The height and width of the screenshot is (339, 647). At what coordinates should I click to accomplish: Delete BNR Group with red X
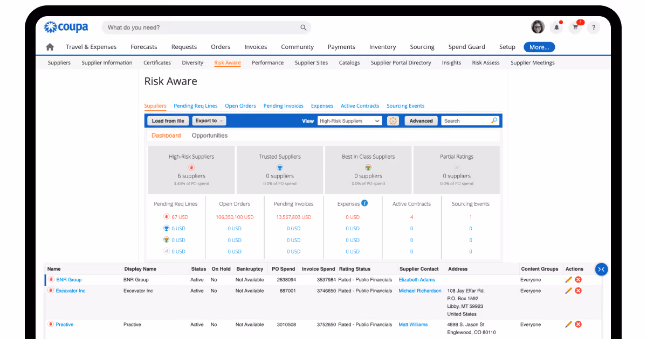point(578,280)
